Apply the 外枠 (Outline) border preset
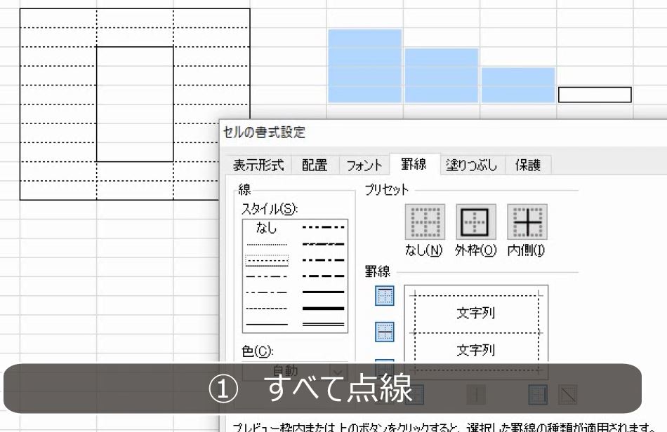 476,222
